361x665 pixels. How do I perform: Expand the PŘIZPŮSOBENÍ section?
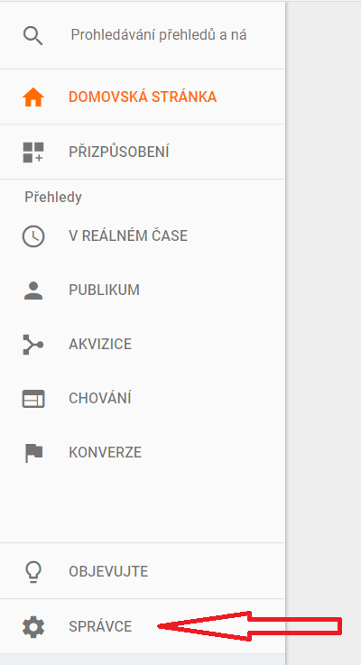click(119, 152)
